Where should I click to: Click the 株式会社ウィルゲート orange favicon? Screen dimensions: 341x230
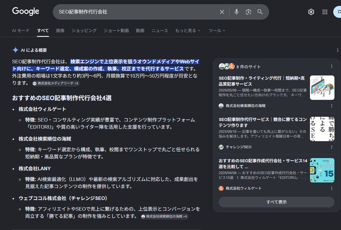[x=221, y=188]
